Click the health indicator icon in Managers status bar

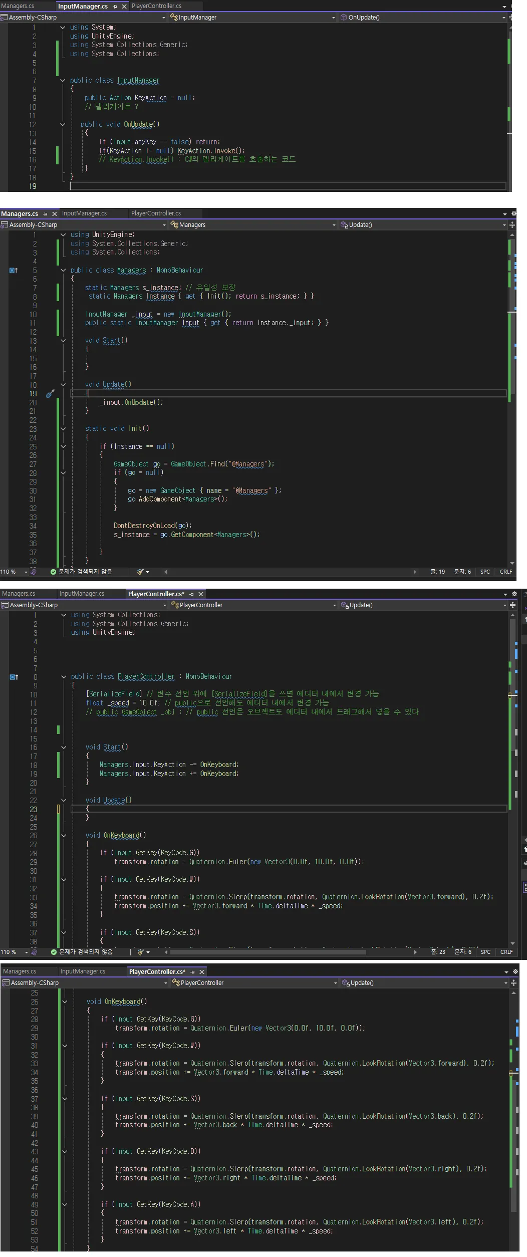34,572
